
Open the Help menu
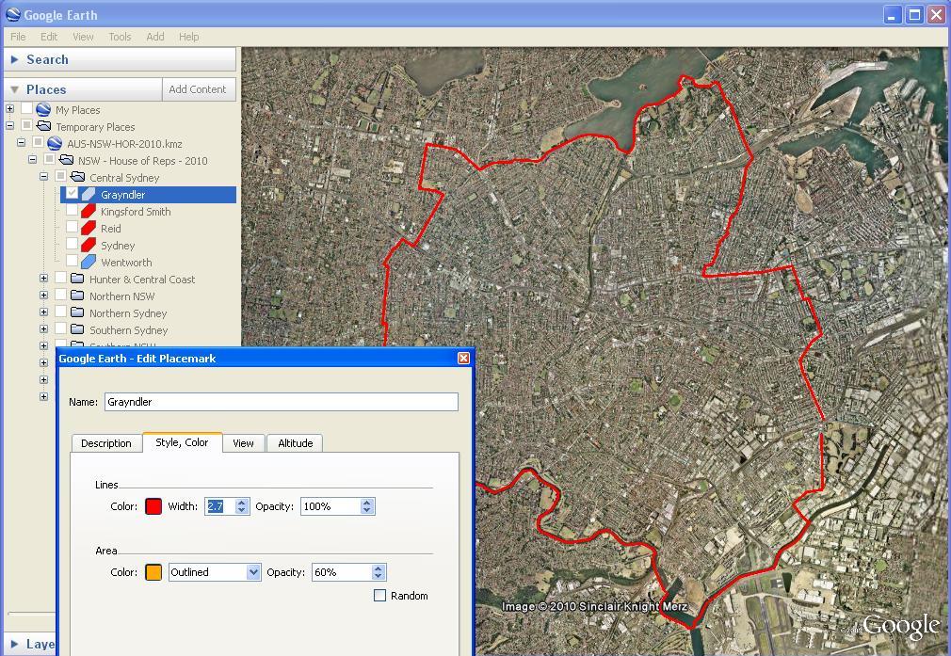tap(188, 37)
